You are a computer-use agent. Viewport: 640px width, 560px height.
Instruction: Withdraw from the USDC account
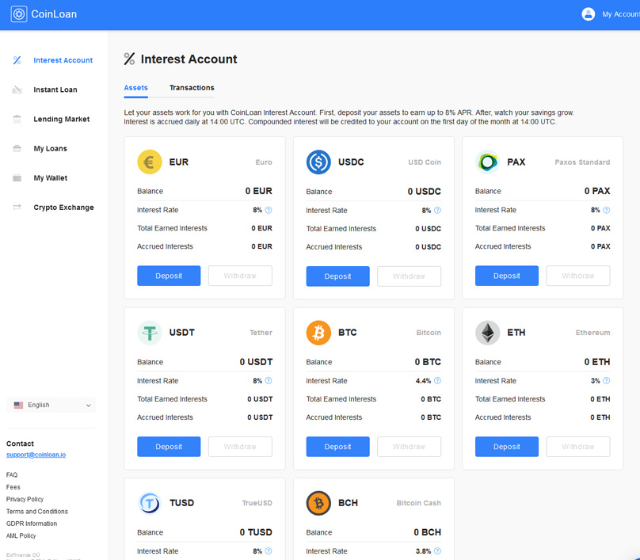(409, 276)
